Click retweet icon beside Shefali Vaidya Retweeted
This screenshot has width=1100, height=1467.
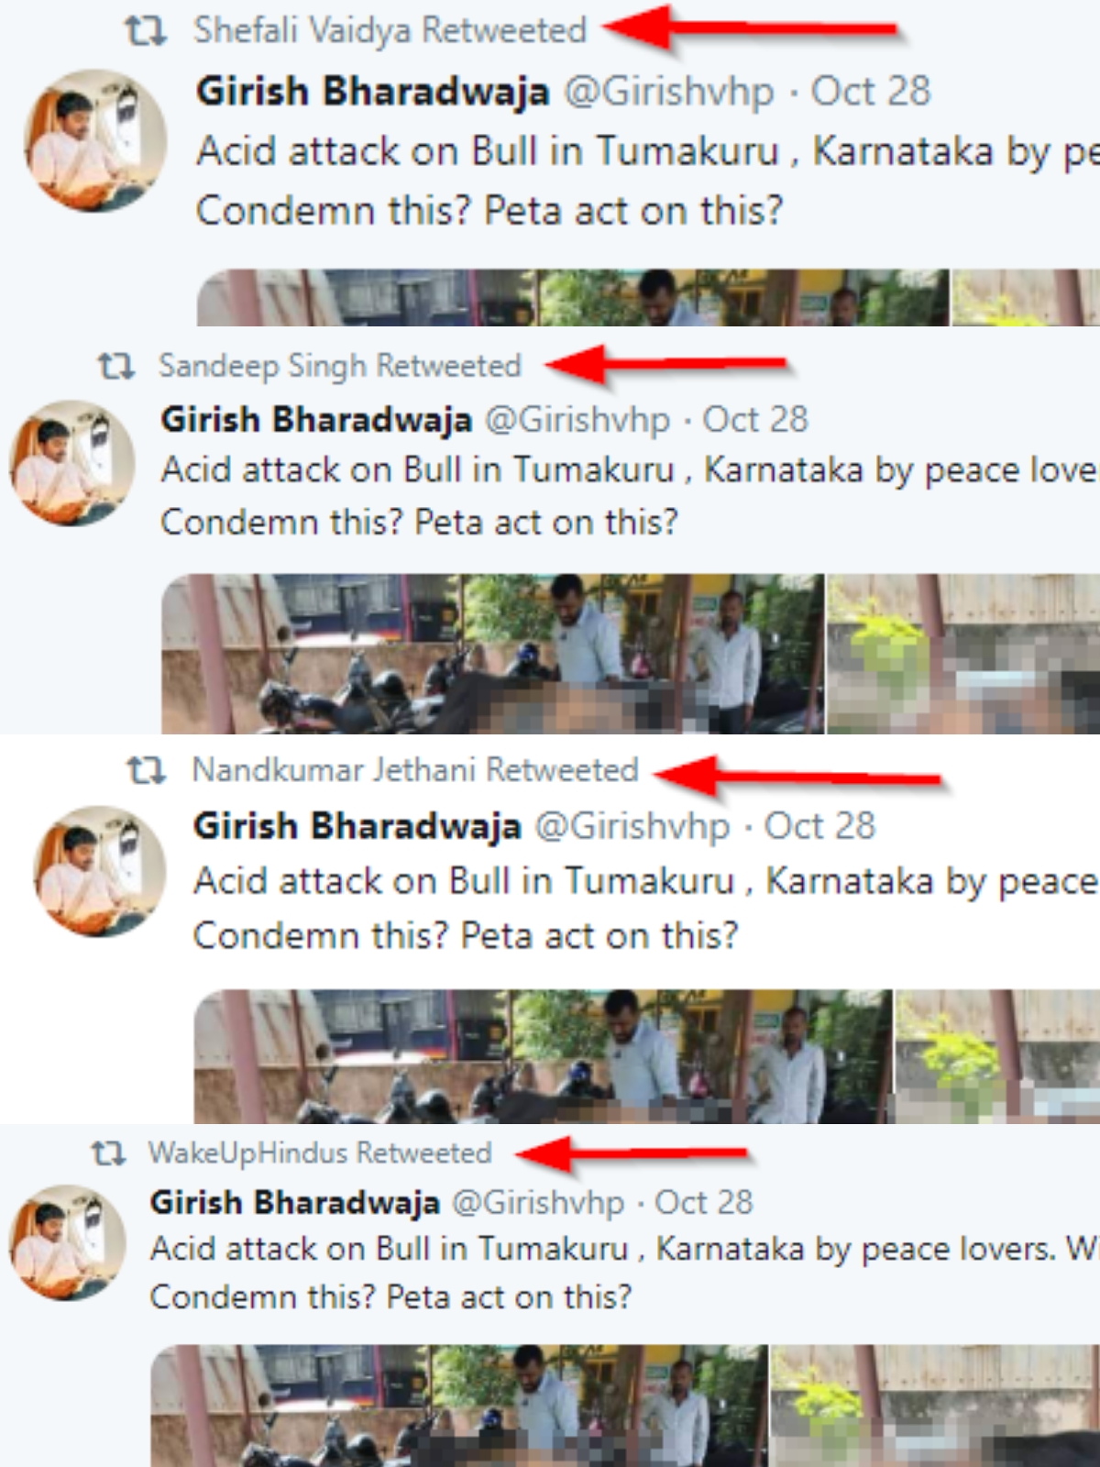[146, 31]
